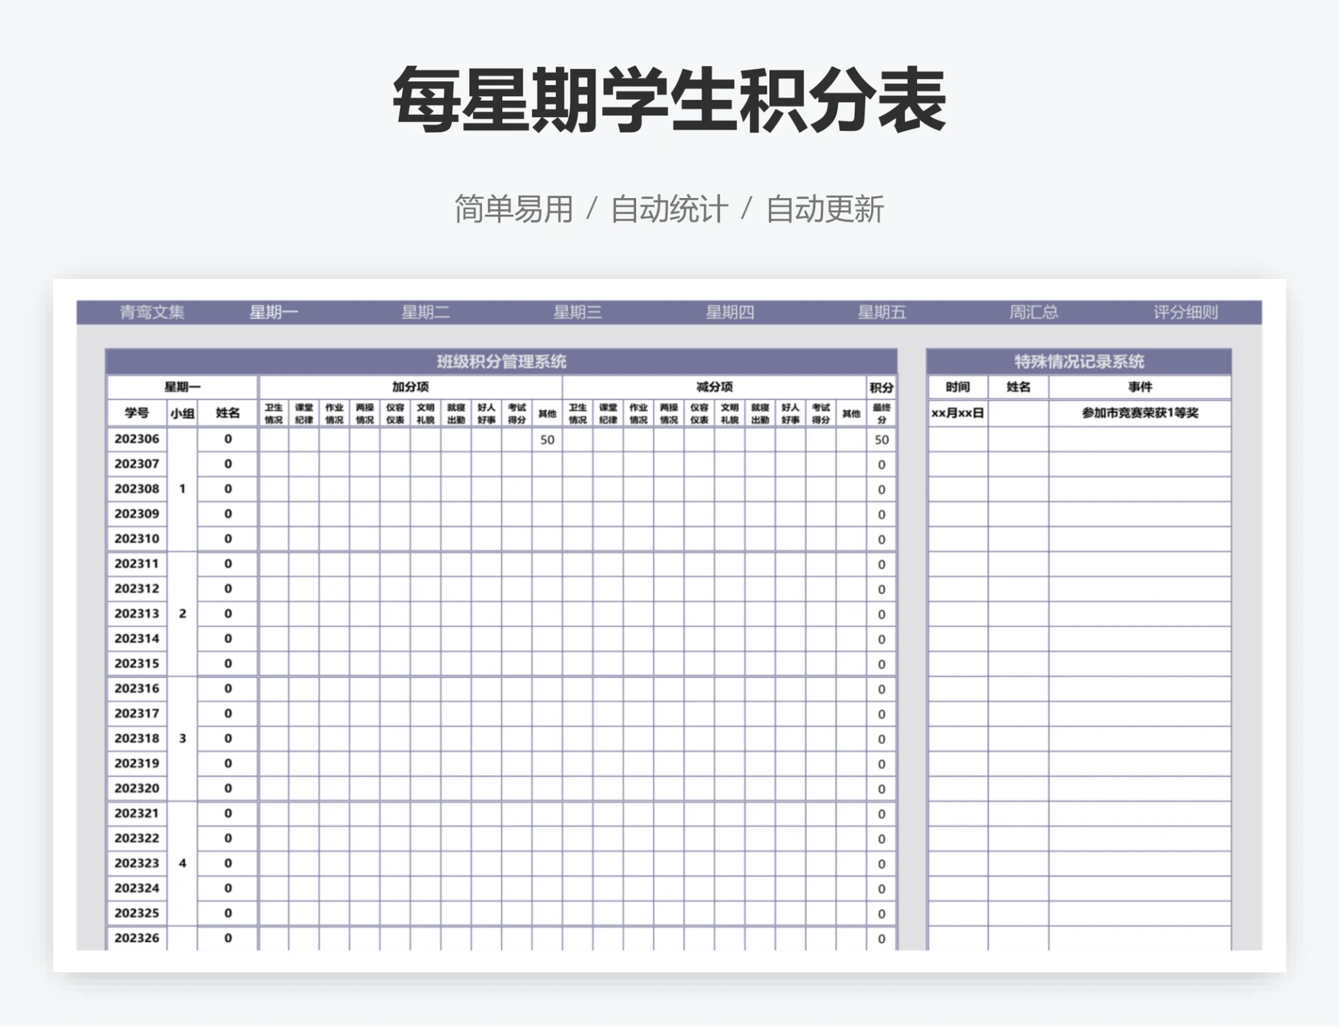Select the xx月xx日 time cell
This screenshot has height=1026, width=1339.
pos(959,412)
